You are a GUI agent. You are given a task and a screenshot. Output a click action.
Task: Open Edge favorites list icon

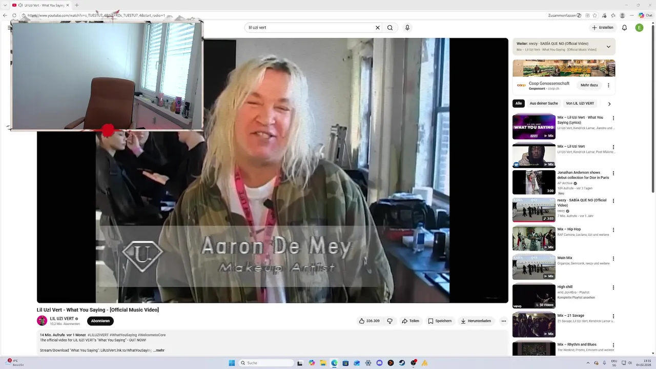613,15
